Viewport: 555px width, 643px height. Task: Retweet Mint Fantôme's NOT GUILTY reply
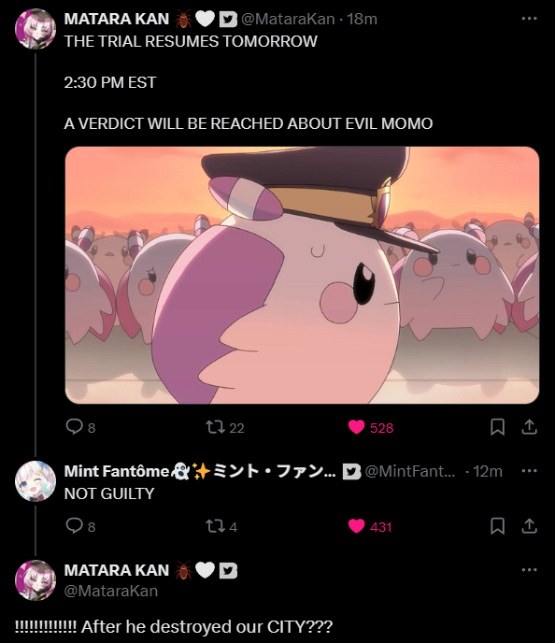215,526
